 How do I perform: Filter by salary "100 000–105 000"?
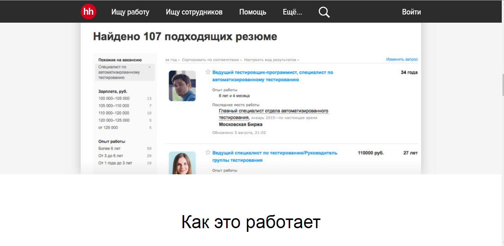113,98
